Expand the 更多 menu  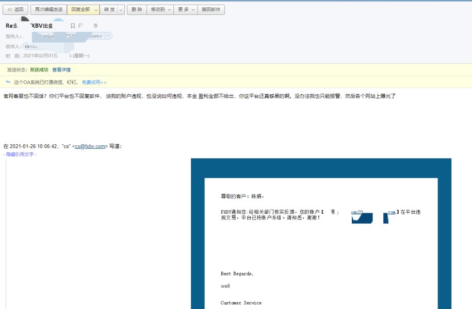point(186,10)
